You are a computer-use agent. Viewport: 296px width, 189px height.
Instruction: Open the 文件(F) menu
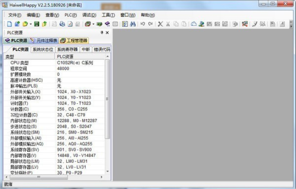(x=15, y=15)
